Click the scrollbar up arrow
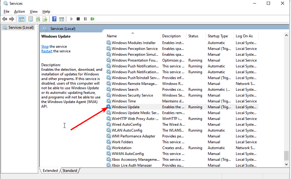Image resolution: width=291 pixels, height=179 pixels. tap(286, 35)
